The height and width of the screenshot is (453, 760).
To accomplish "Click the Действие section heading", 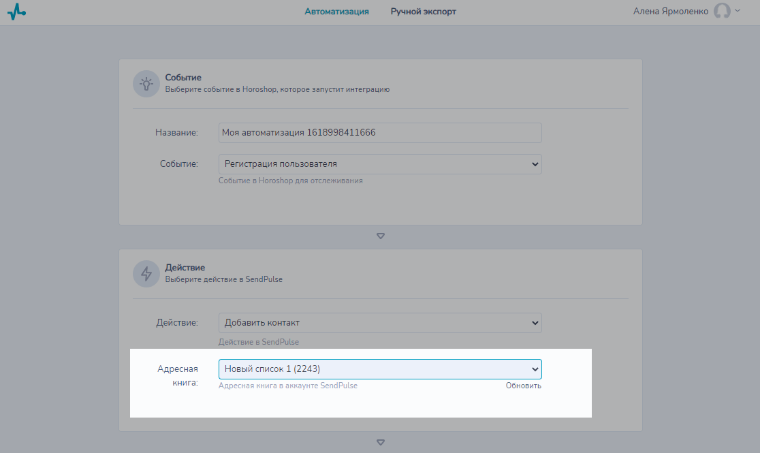I will pyautogui.click(x=185, y=268).
